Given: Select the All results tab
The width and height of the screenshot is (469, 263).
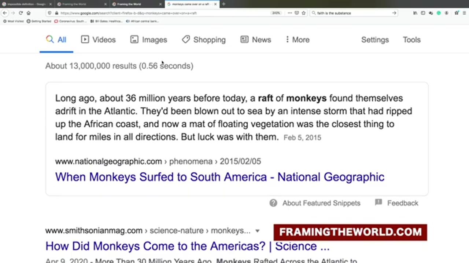Looking at the screenshot, I should [56, 39].
